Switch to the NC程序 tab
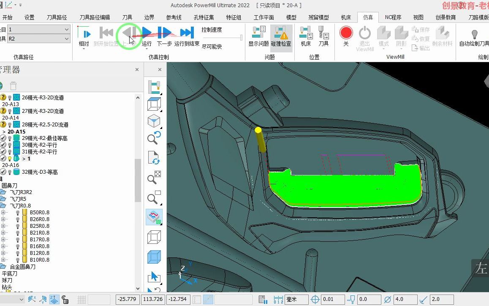 click(x=393, y=17)
